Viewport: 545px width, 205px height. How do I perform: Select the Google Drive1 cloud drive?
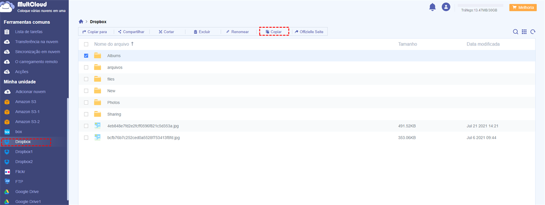(x=28, y=201)
